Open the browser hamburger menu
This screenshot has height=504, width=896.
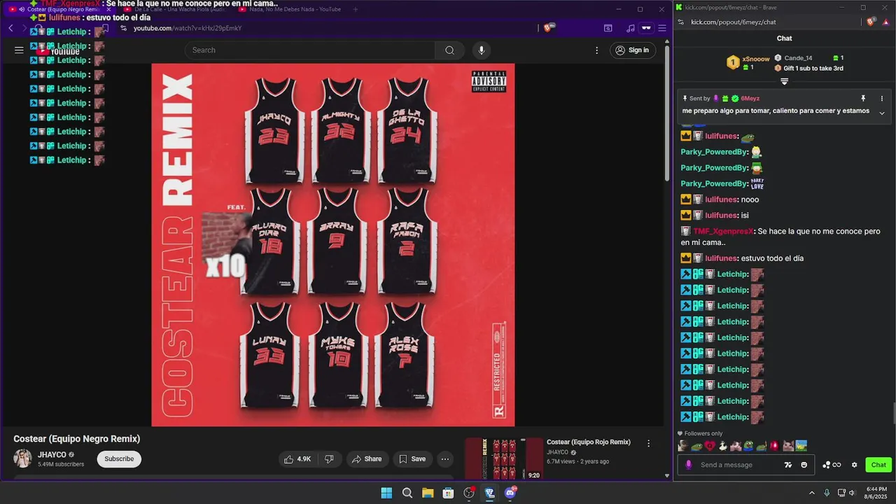click(x=661, y=28)
